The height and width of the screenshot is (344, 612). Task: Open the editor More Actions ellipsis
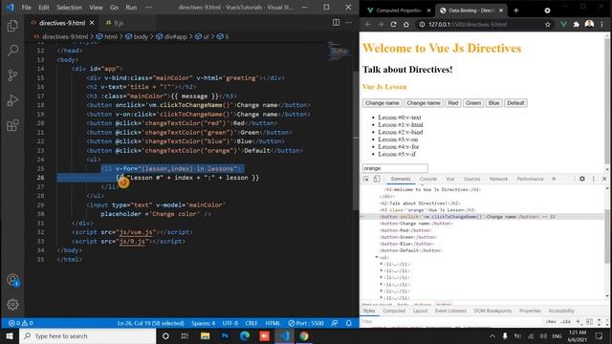(348, 23)
